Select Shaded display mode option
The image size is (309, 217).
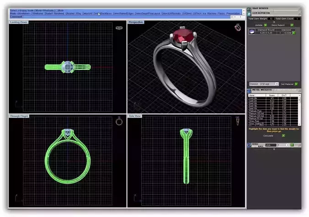coord(48,14)
